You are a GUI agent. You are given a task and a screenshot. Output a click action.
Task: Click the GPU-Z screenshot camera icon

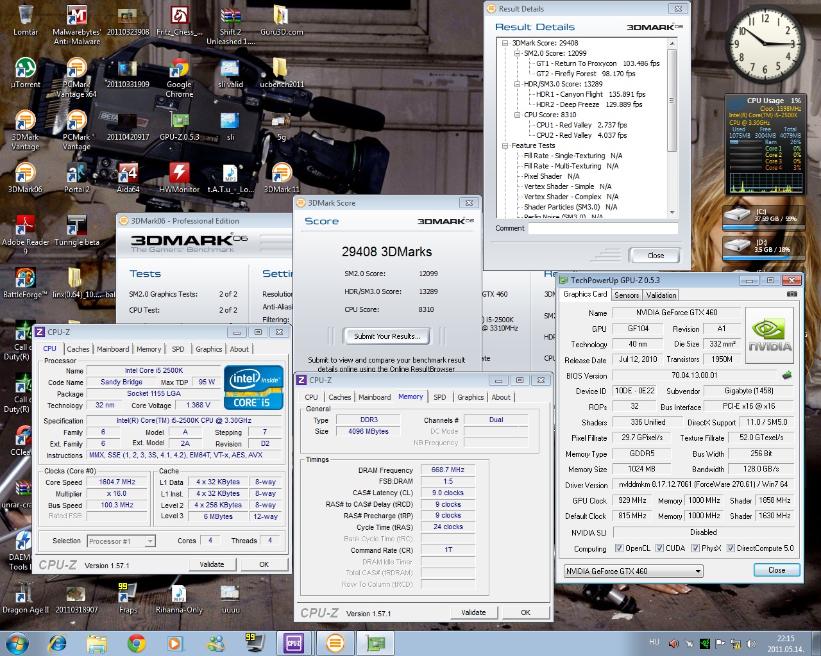792,294
